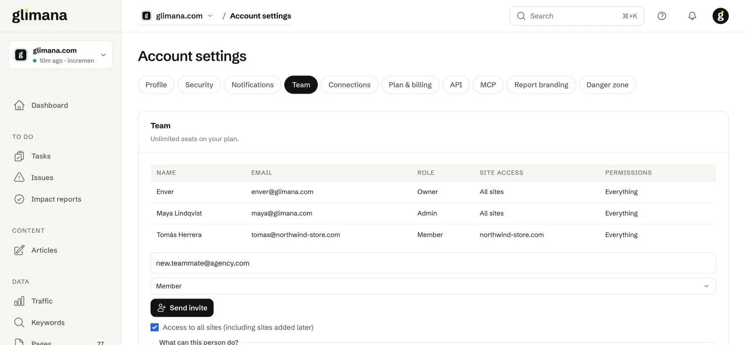
Task: Open the notifications bell icon
Action: pyautogui.click(x=692, y=16)
